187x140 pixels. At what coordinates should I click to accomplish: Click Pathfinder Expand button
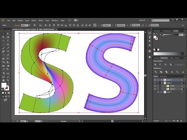180,65
